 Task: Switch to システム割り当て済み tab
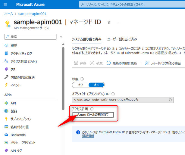click(86, 39)
